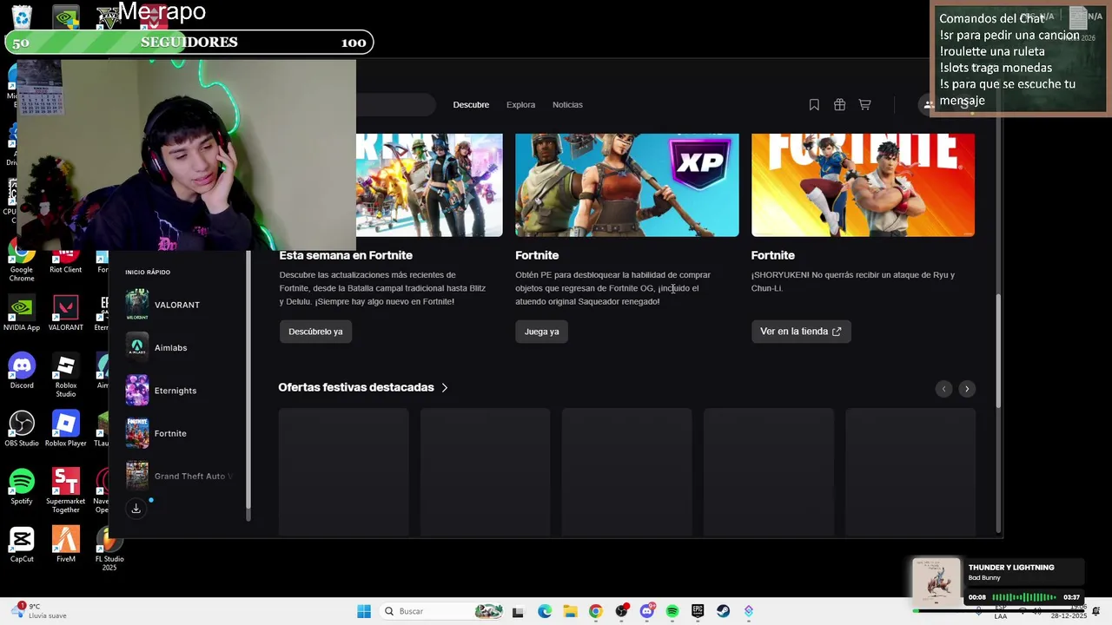This screenshot has height=625, width=1112.
Task: Open Steam from the taskbar
Action: tap(723, 612)
